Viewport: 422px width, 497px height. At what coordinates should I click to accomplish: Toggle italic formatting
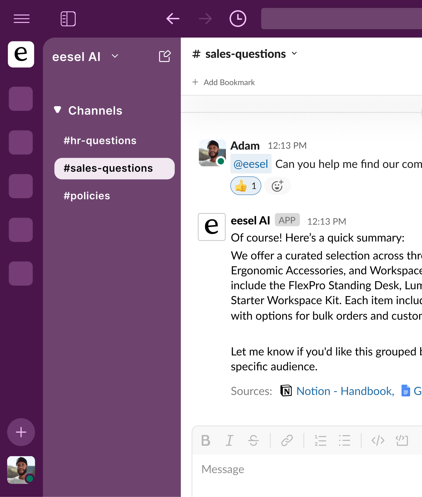pos(229,440)
